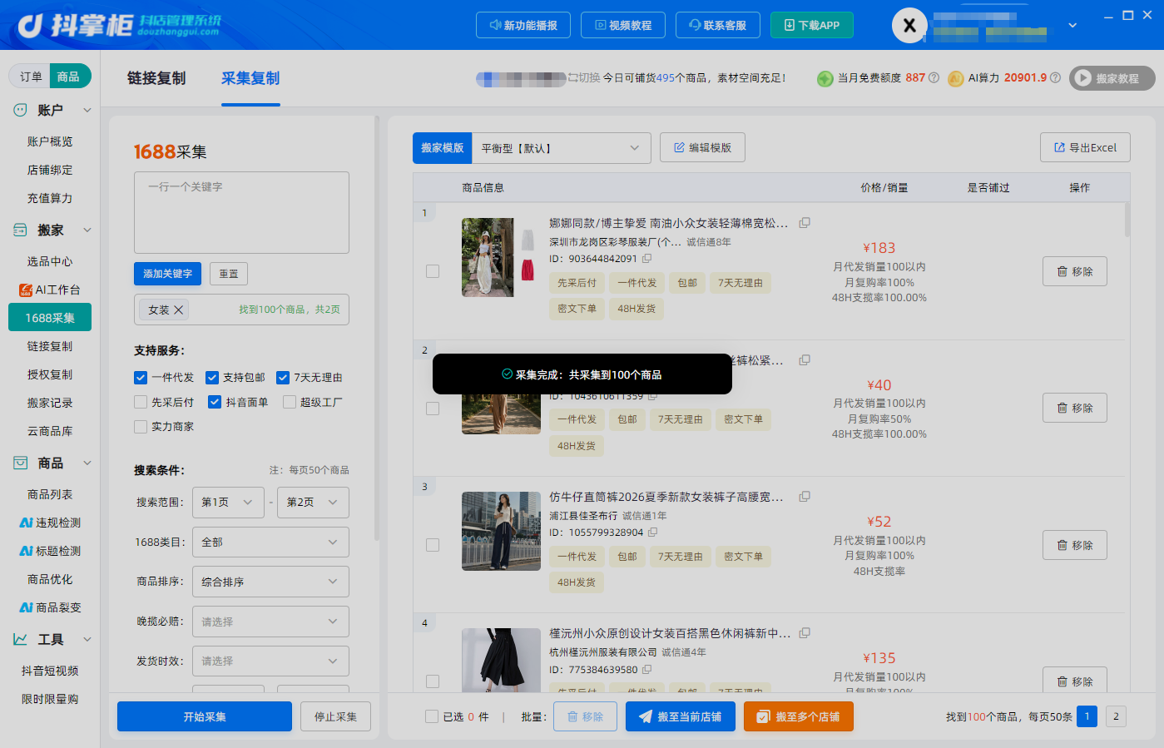
Task: Click 开始采集 button
Action: [x=205, y=716]
